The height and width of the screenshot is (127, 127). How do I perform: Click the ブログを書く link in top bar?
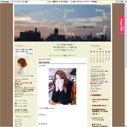coord(25,2)
